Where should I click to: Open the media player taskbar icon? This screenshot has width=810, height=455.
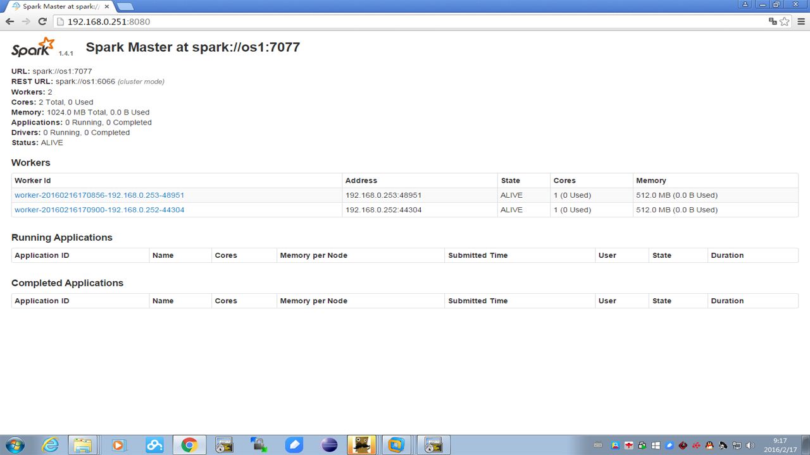point(118,445)
